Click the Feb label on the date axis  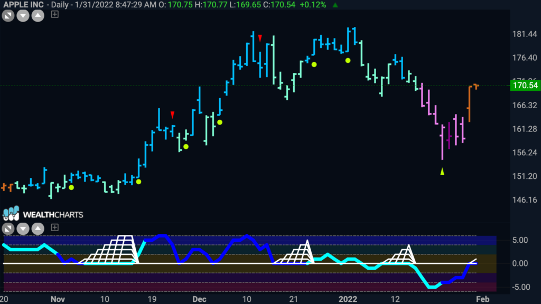click(483, 299)
